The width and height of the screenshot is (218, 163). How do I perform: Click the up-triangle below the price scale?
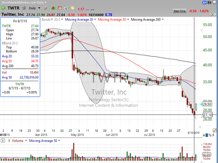200,127
